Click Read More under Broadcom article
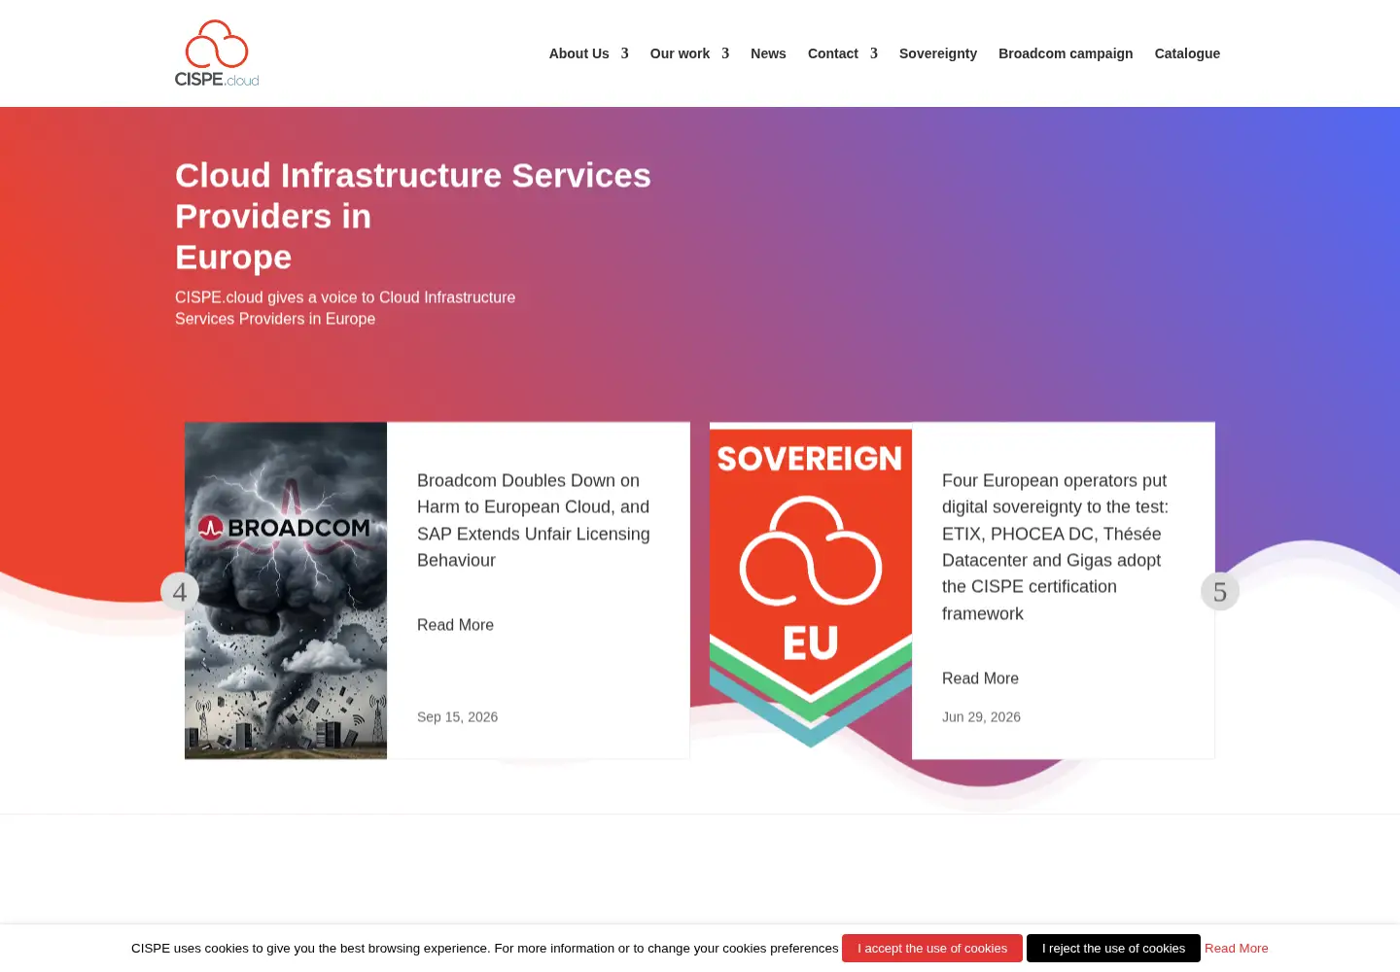 pos(455,625)
